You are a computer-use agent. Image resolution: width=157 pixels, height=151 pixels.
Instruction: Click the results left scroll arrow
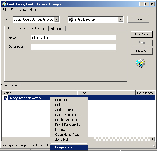4,139
